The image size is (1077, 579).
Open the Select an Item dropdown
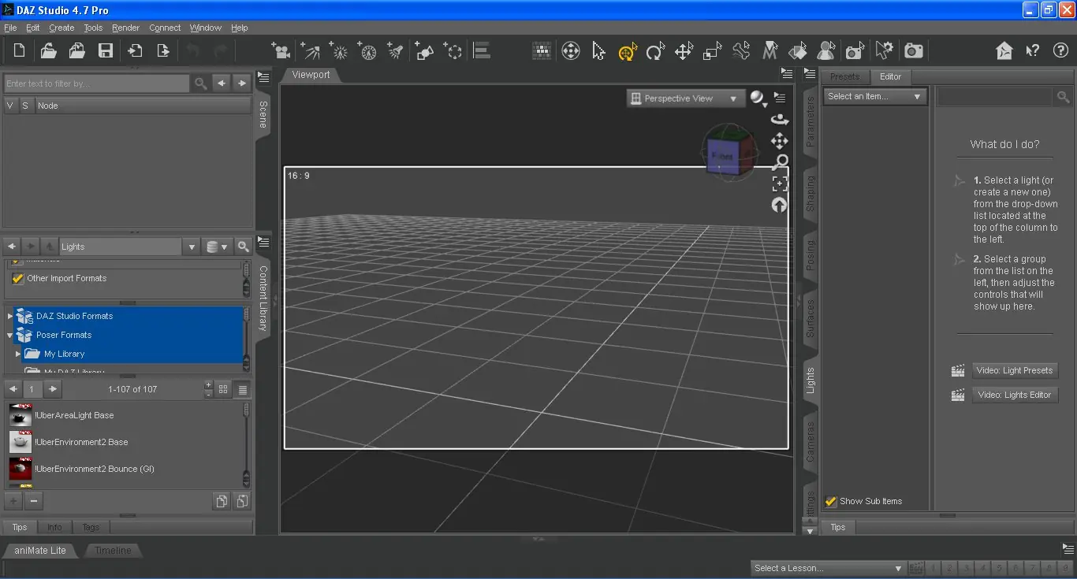(874, 95)
